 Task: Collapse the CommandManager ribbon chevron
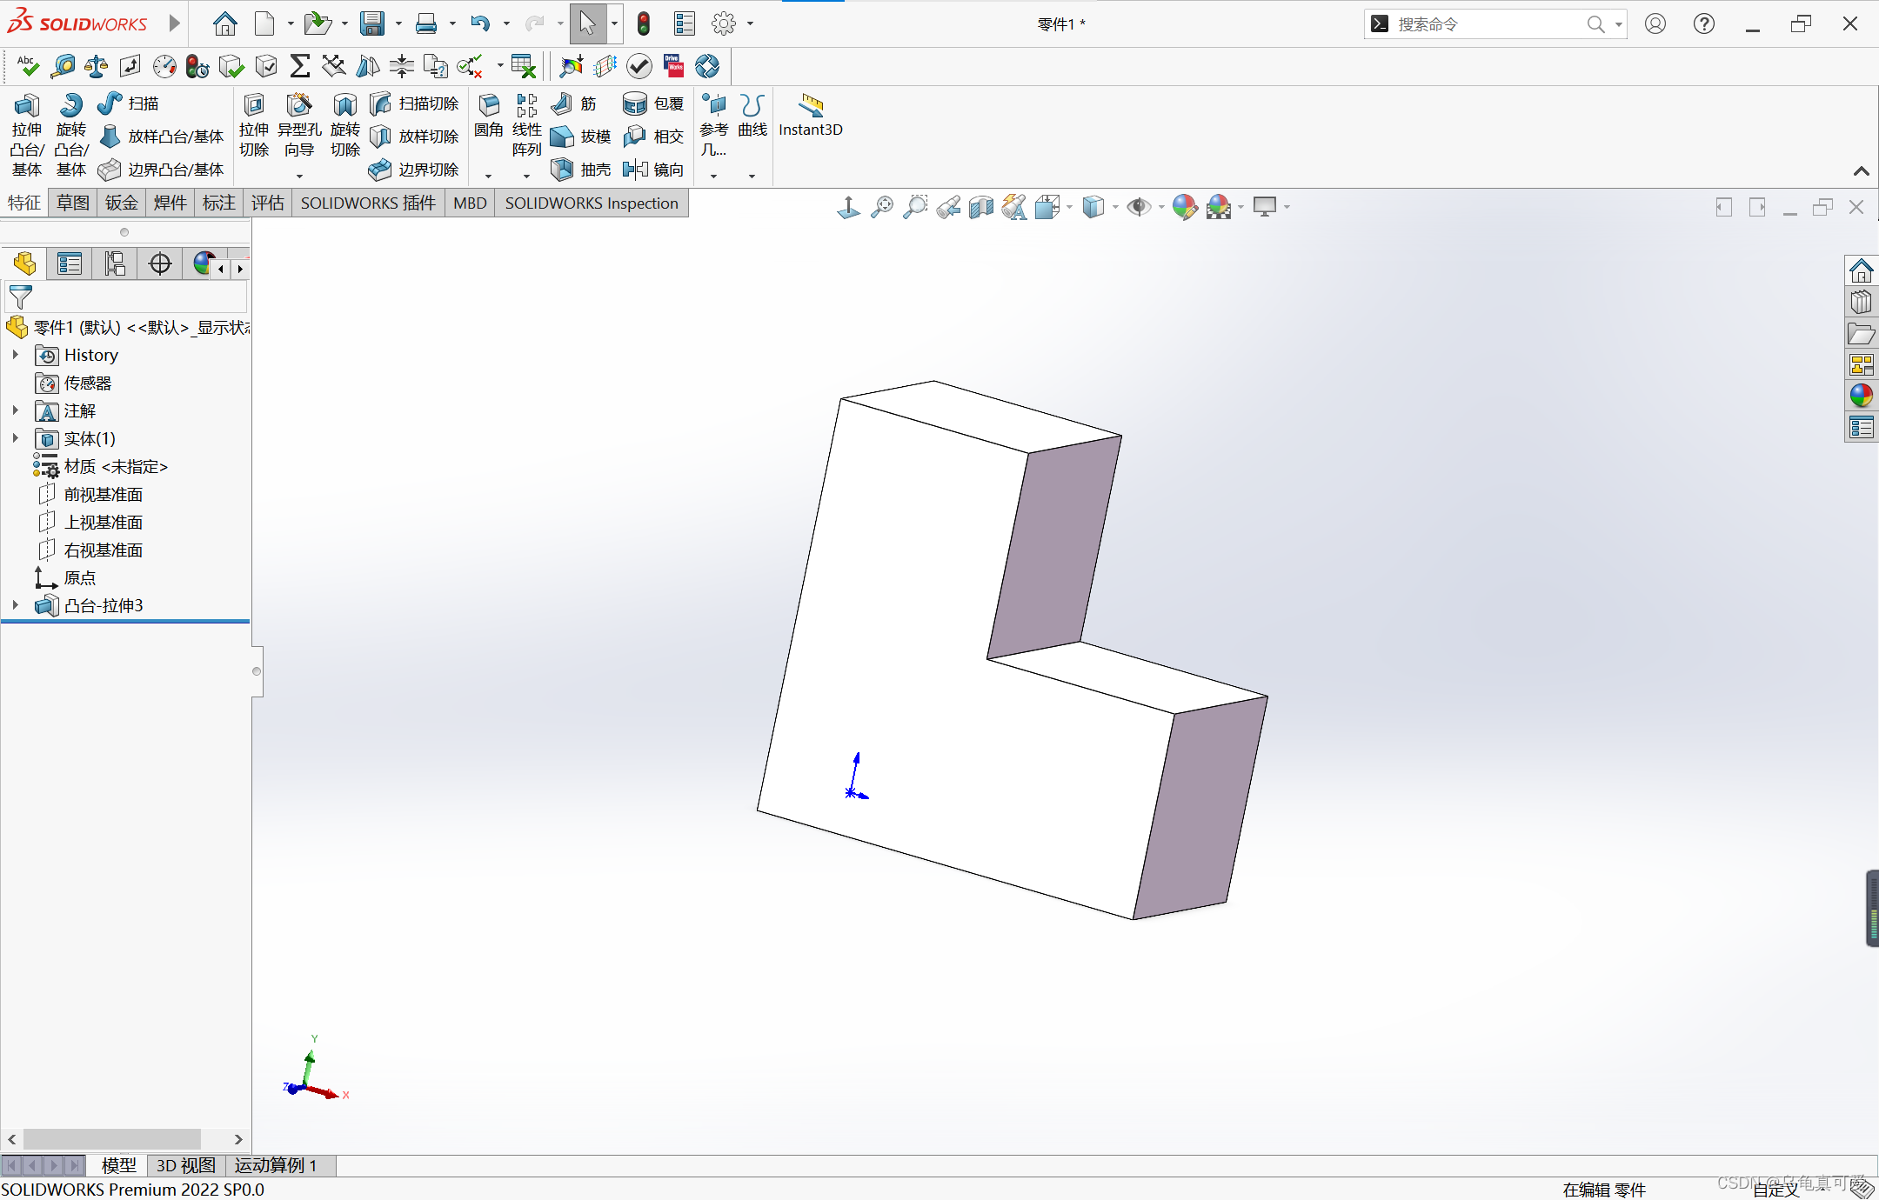(x=1861, y=170)
